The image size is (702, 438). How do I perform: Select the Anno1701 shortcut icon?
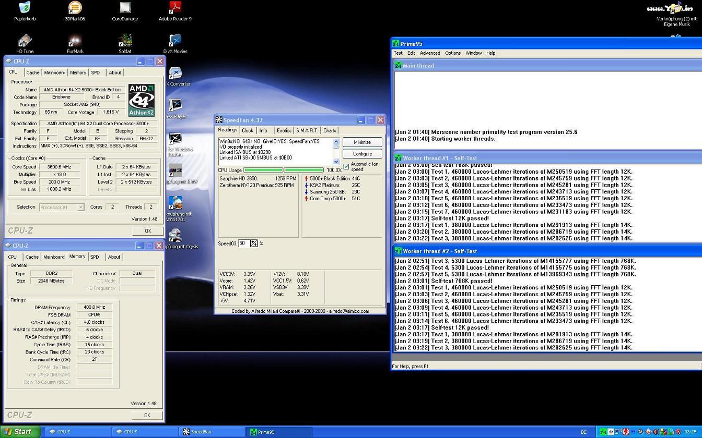point(175,203)
